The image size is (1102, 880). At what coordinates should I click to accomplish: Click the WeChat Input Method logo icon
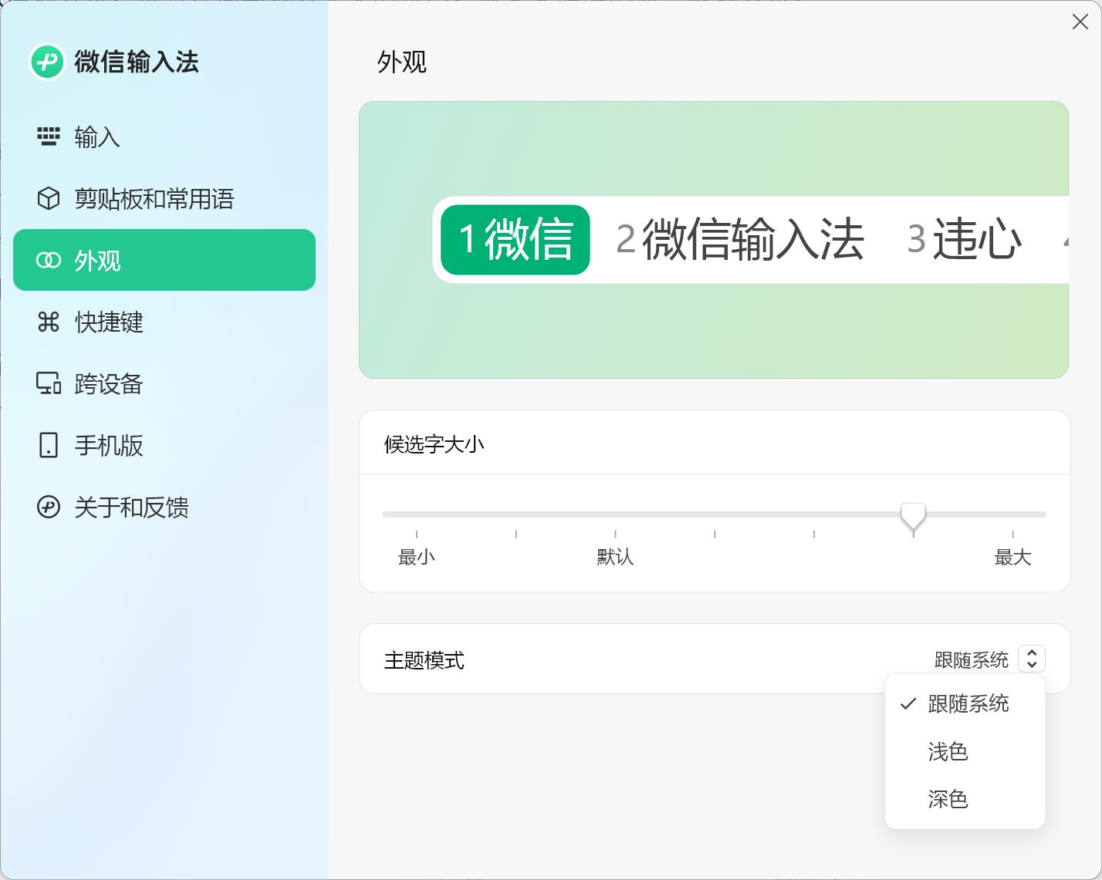point(46,62)
